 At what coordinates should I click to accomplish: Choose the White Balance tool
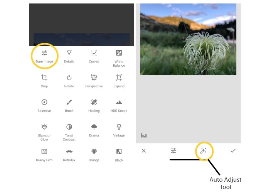(x=119, y=59)
